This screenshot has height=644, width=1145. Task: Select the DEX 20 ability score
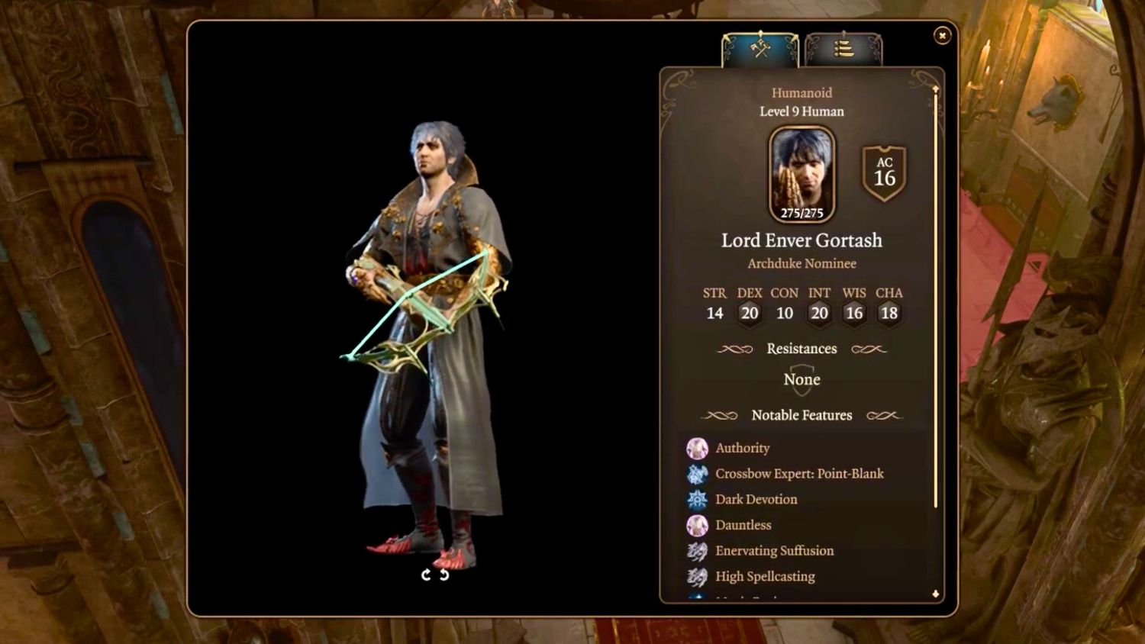pos(750,313)
